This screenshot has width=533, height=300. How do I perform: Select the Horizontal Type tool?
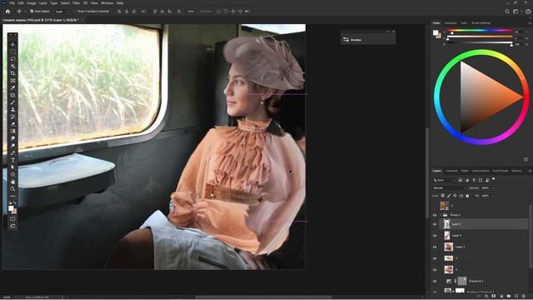point(12,160)
